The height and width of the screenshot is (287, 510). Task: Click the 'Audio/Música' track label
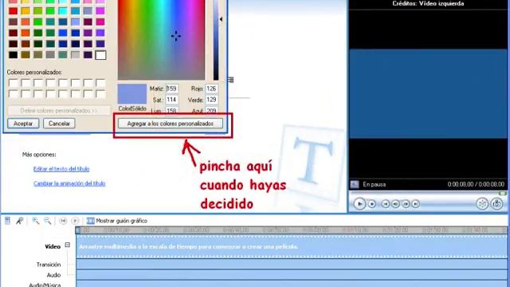[45, 285]
